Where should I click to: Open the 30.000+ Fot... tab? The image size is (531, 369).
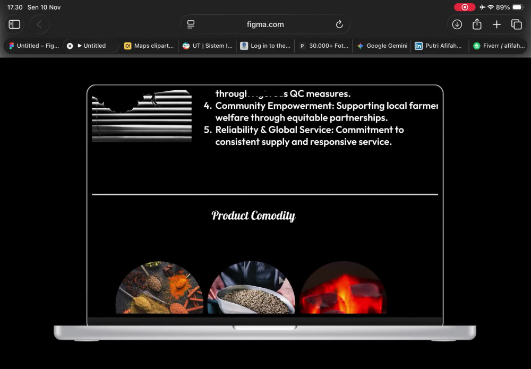point(324,46)
